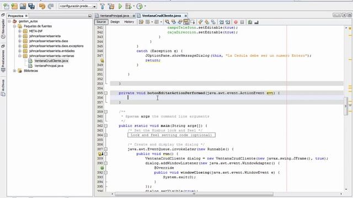The height and width of the screenshot is (198, 353).
Task: Run the project with the green play icon
Action: tap(120, 6)
